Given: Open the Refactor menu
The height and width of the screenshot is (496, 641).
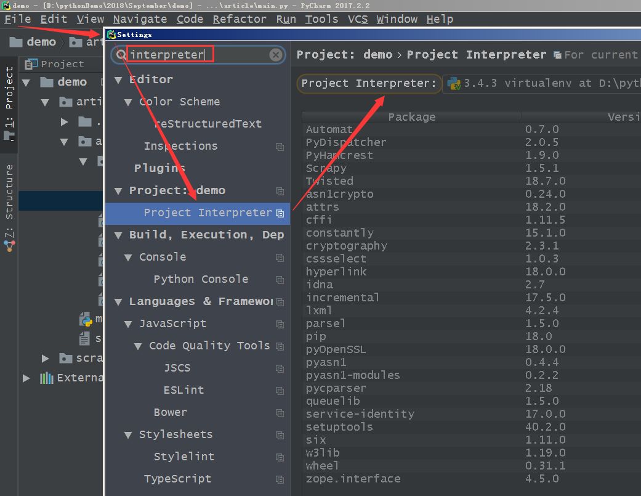Looking at the screenshot, I should (x=240, y=19).
